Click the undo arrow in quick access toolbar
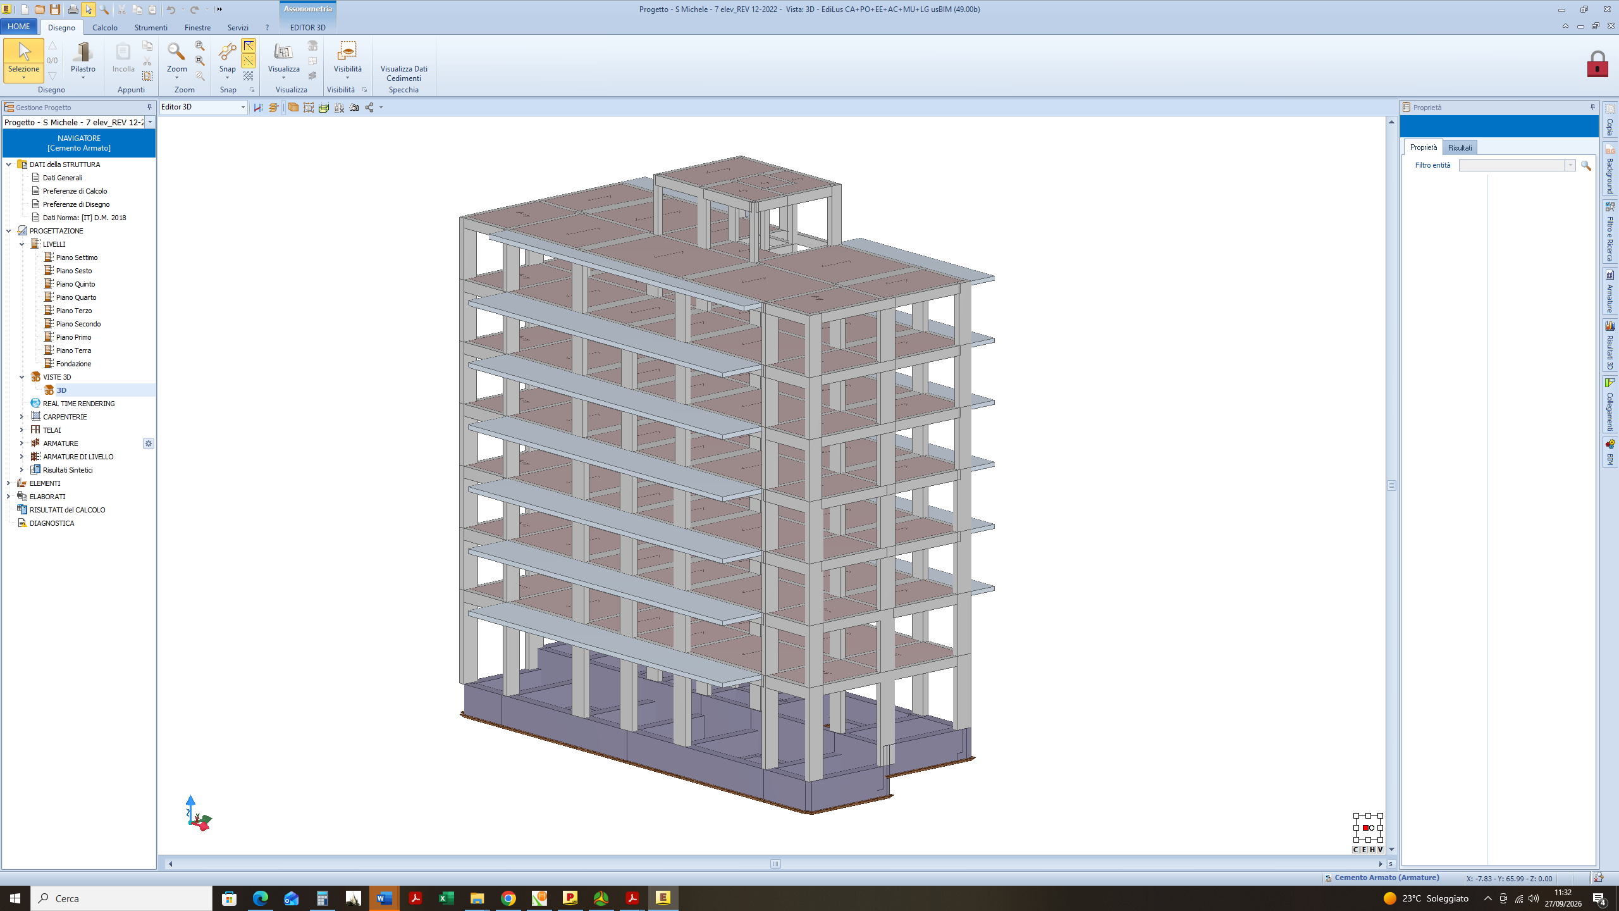This screenshot has height=911, width=1619. coord(171,9)
